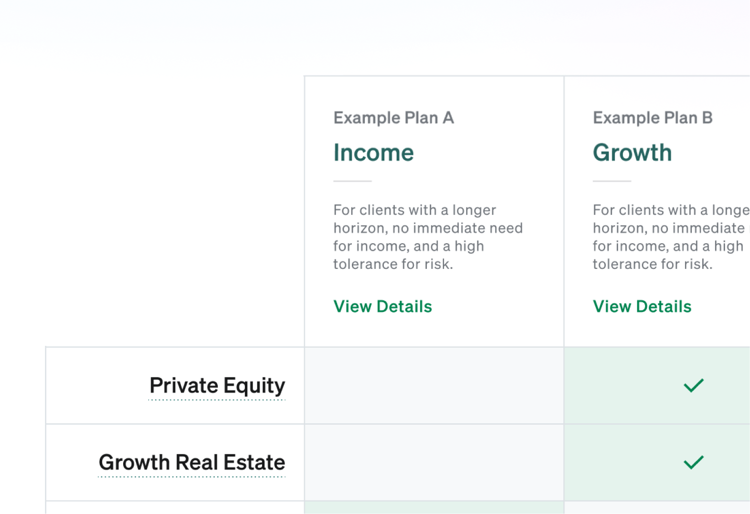Click the Growth Real Estate underlined term
Viewport: 750px width, 514px height.
click(192, 463)
